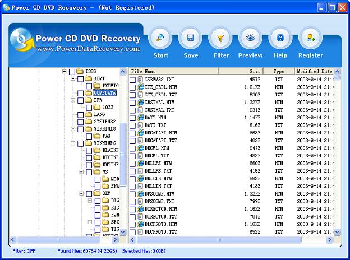
Task: Click the DECATAPI.HTM browser file icon
Action: pyautogui.click(x=141, y=133)
